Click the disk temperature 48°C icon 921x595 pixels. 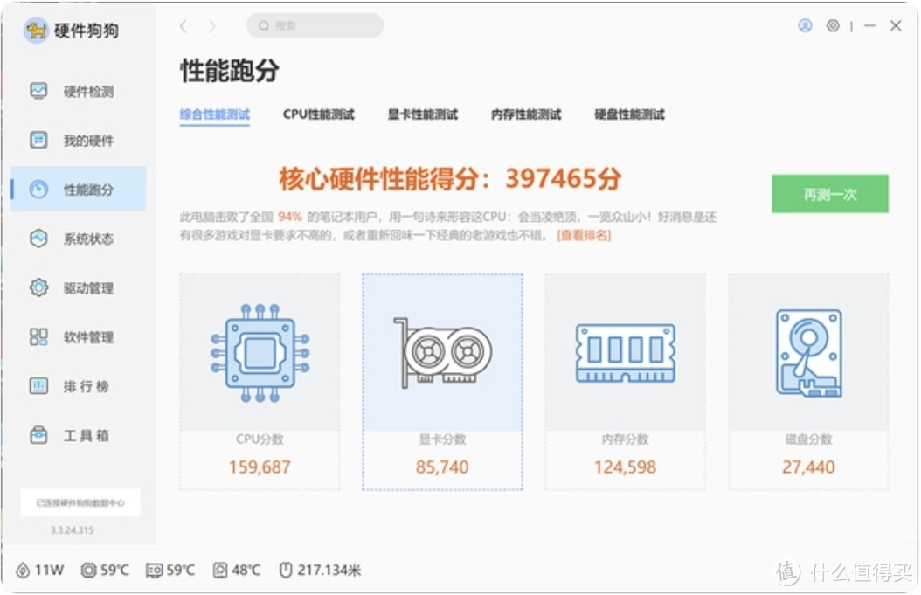click(219, 570)
